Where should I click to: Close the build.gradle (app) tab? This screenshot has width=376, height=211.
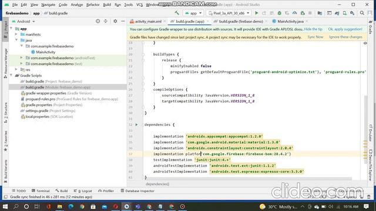coord(208,21)
